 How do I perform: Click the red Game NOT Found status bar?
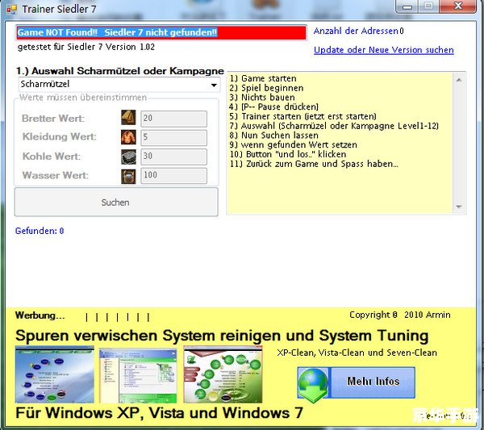click(161, 32)
